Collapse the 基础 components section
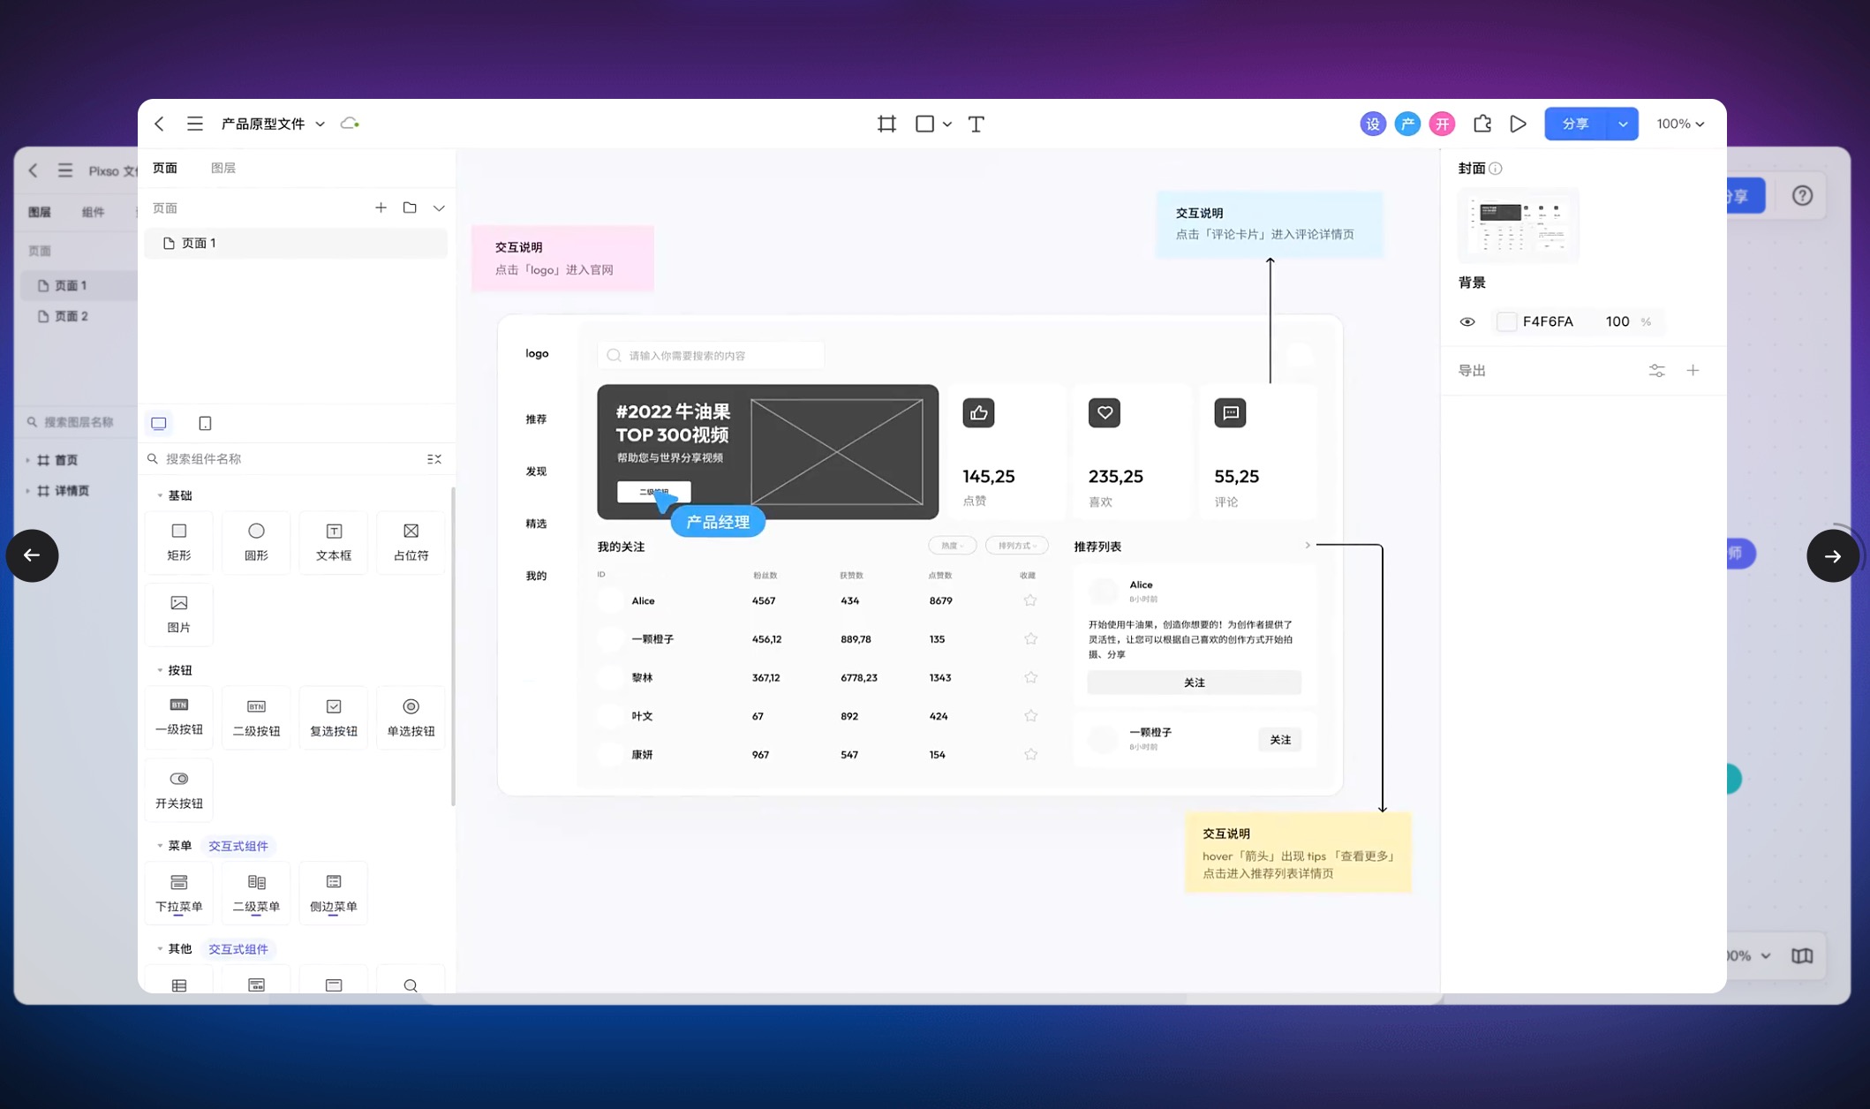This screenshot has height=1109, width=1870. (x=160, y=495)
